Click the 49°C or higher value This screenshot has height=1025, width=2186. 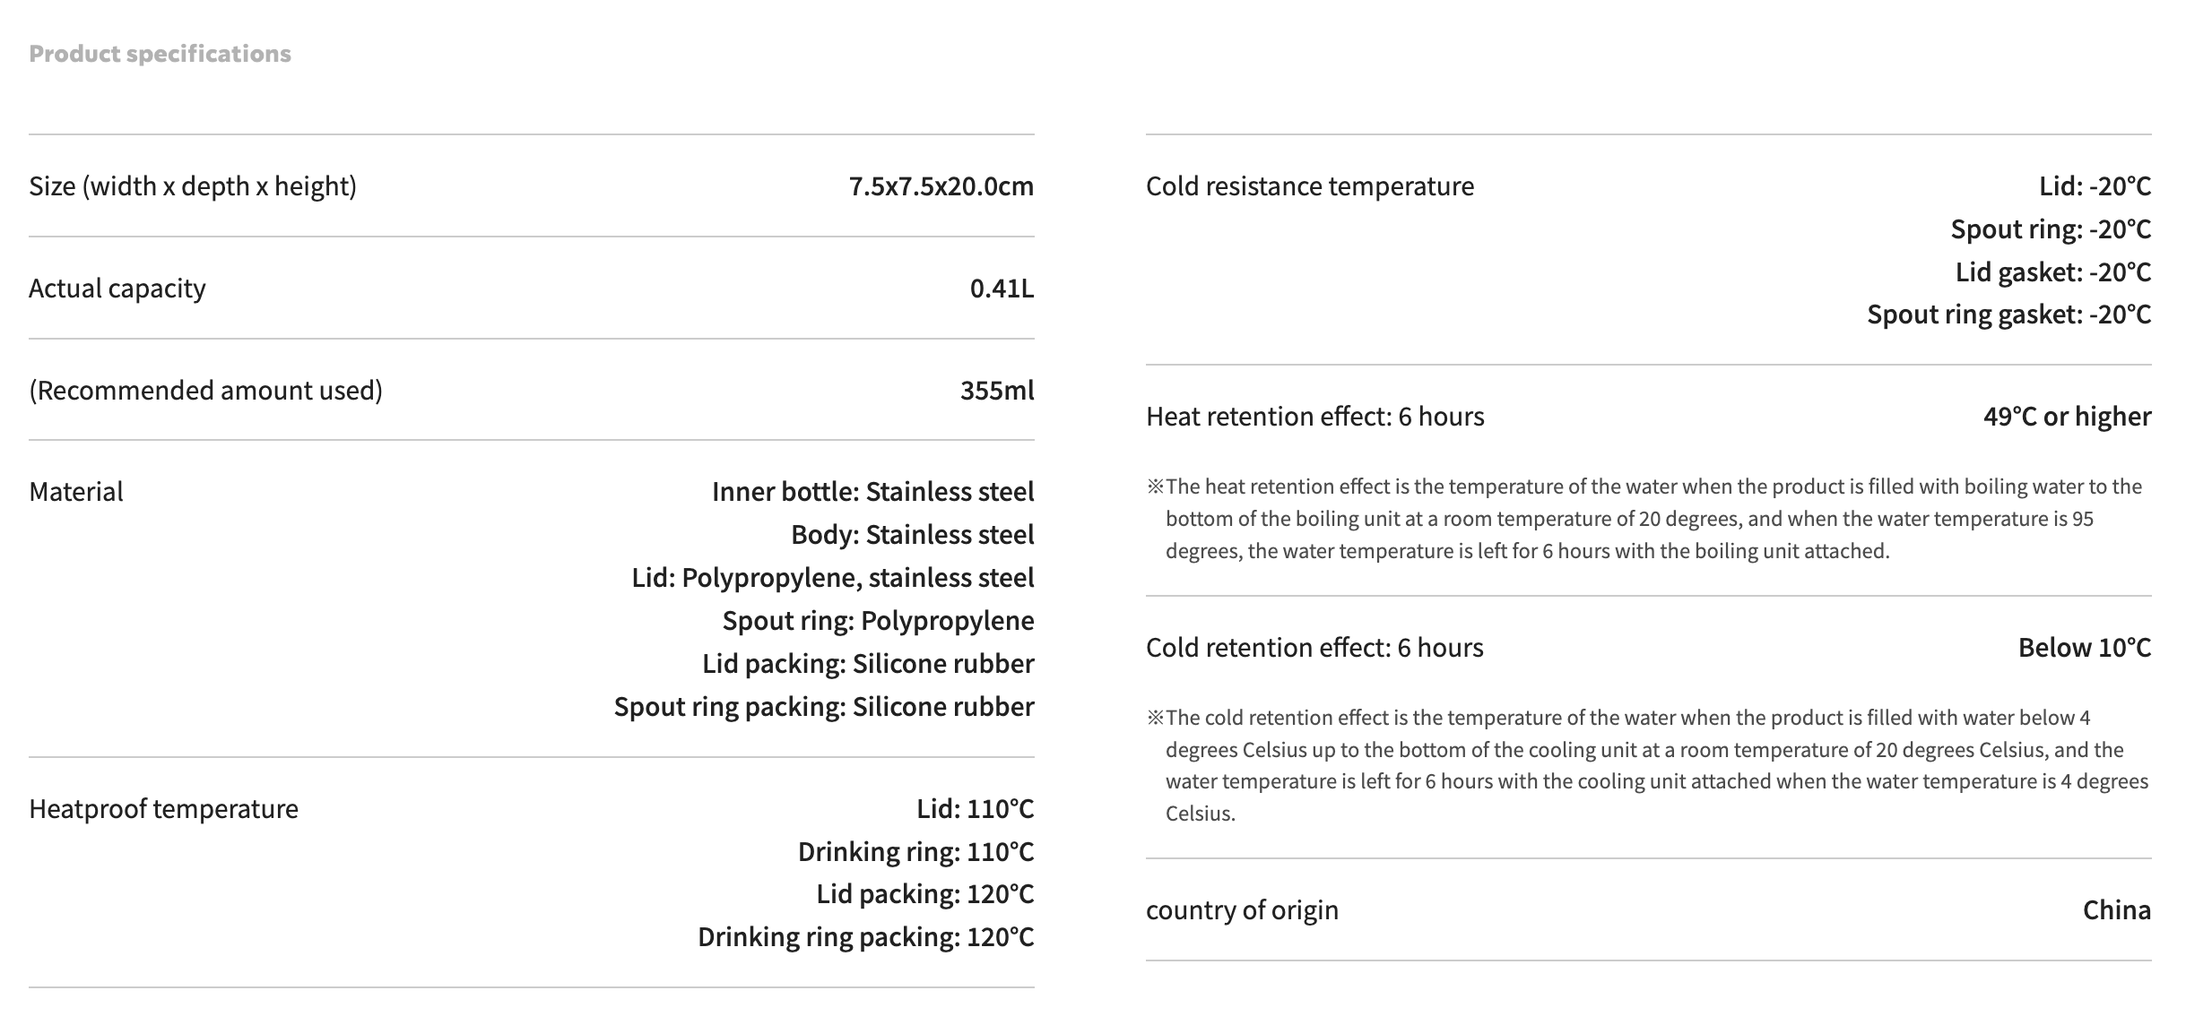click(x=2068, y=417)
